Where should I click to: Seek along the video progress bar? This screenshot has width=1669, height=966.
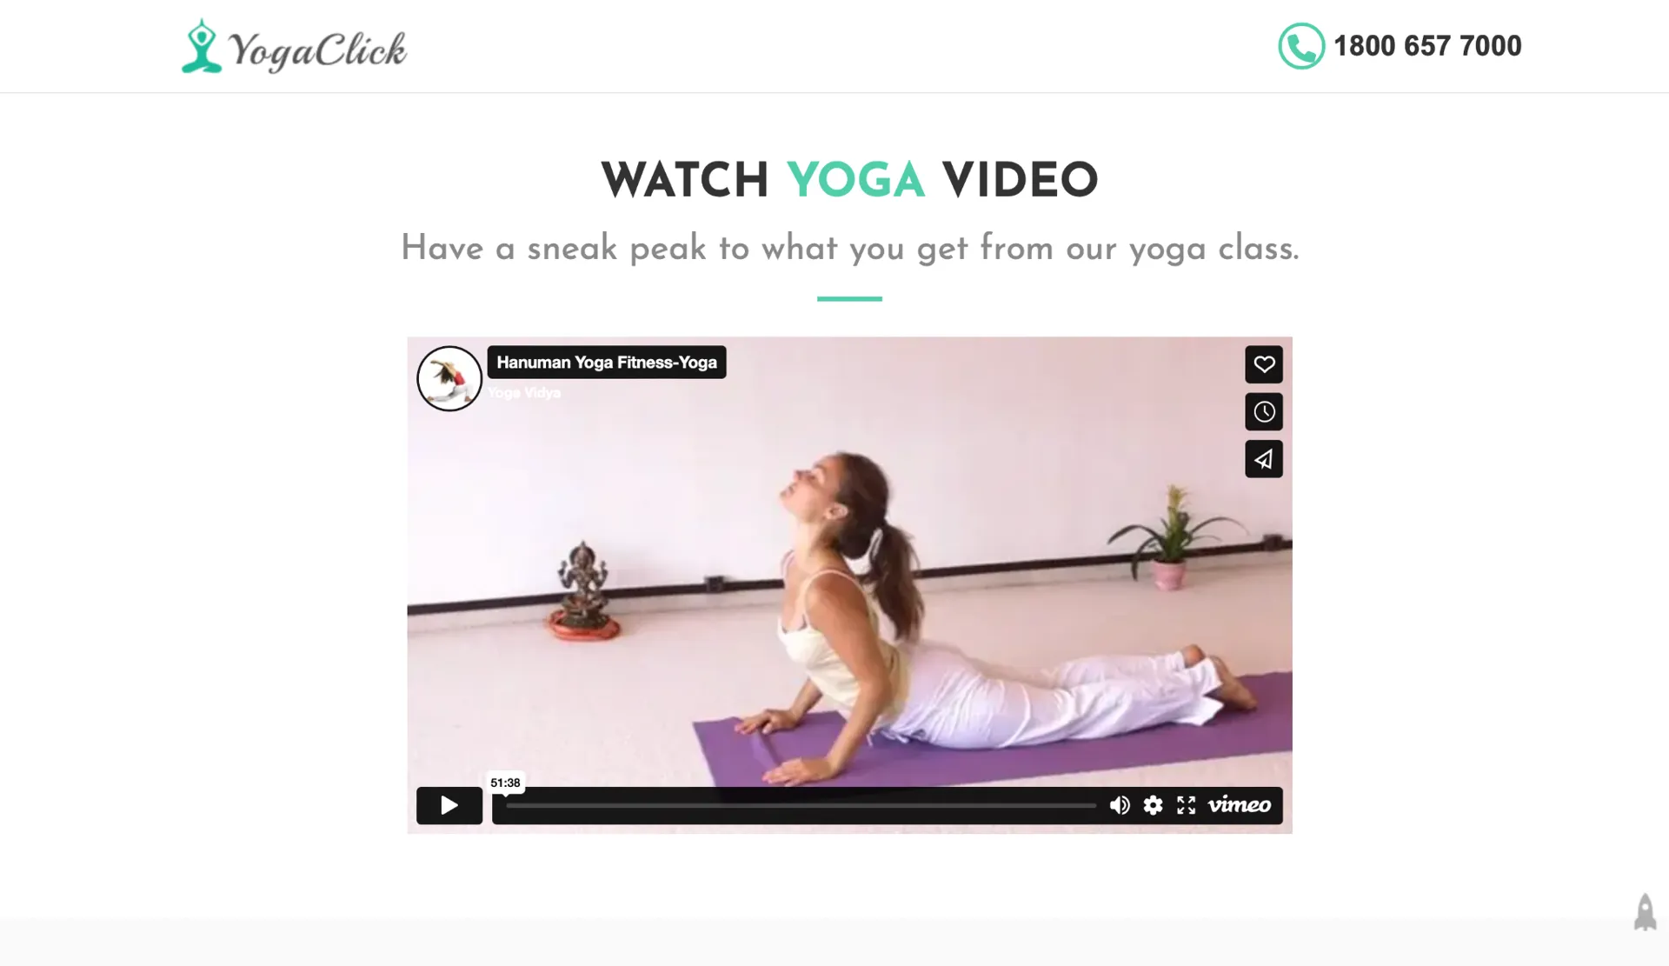[x=801, y=806]
